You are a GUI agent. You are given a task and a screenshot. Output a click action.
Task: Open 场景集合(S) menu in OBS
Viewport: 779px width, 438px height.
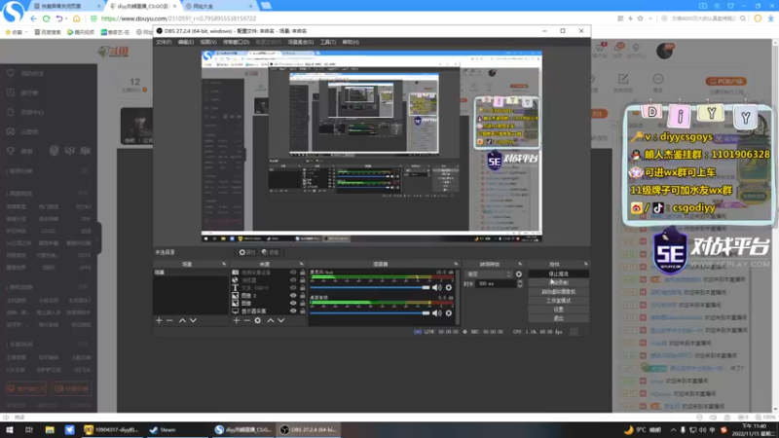[301, 42]
